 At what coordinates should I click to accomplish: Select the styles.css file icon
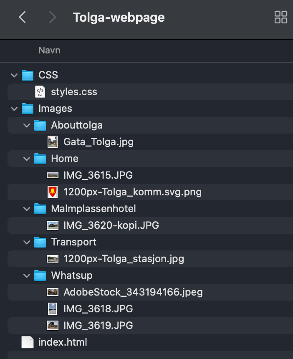[40, 92]
